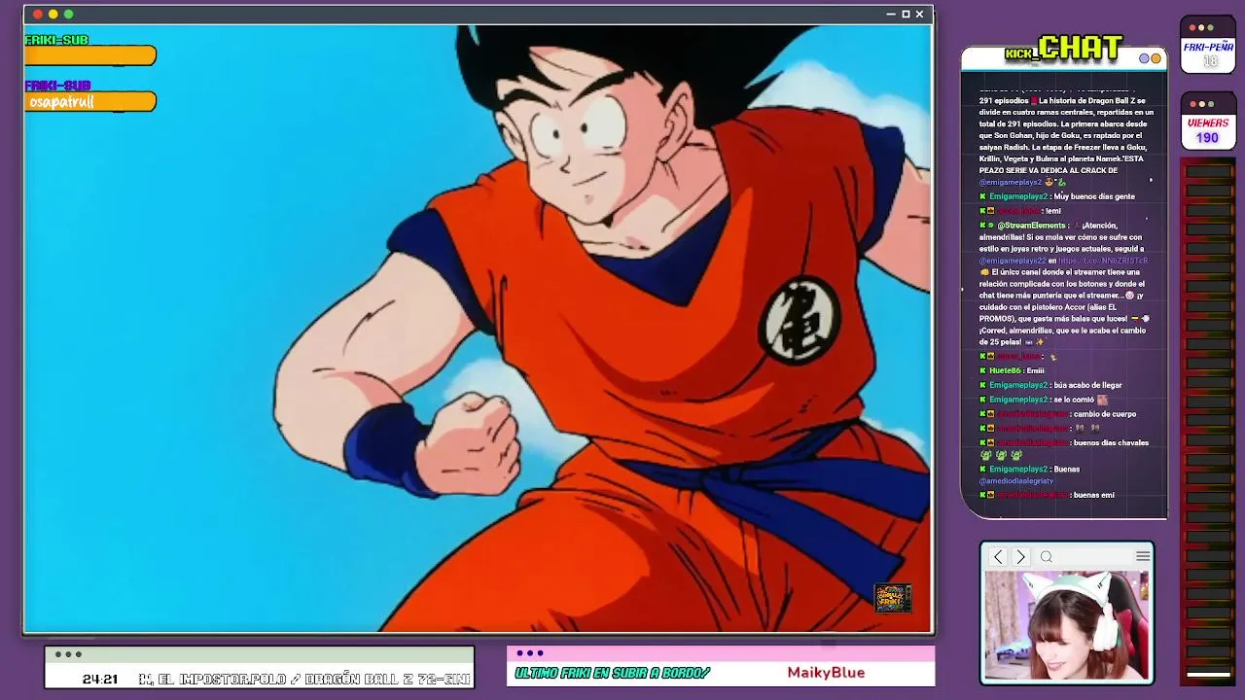Click the 'osapatrull' orange sub bar
The height and width of the screenshot is (700, 1245).
point(90,102)
